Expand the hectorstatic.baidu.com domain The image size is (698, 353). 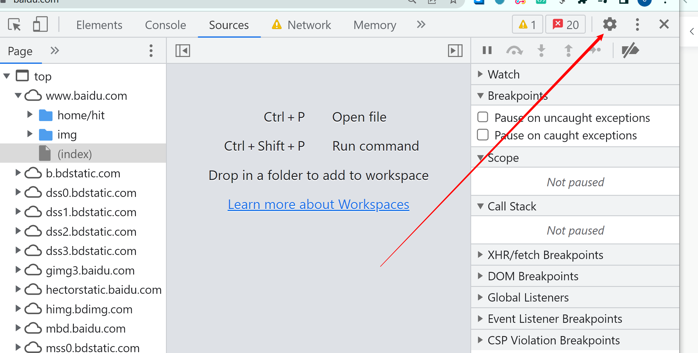tap(18, 289)
